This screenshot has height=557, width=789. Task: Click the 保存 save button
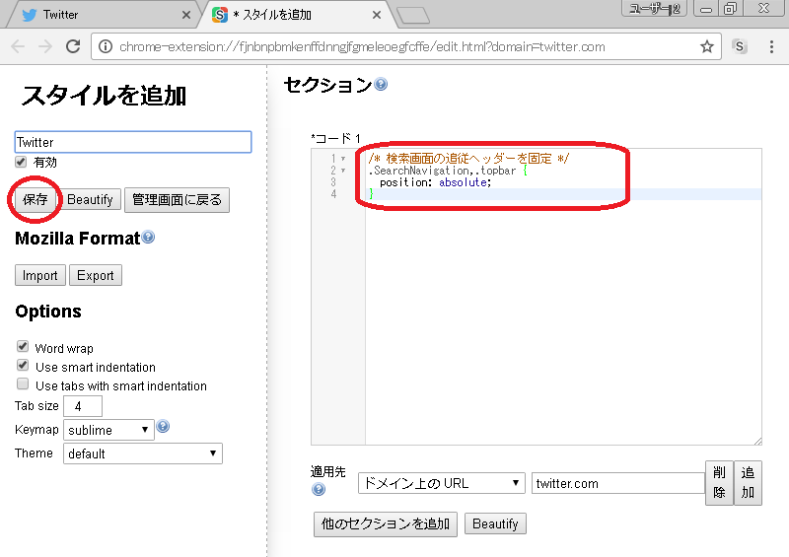pos(35,199)
